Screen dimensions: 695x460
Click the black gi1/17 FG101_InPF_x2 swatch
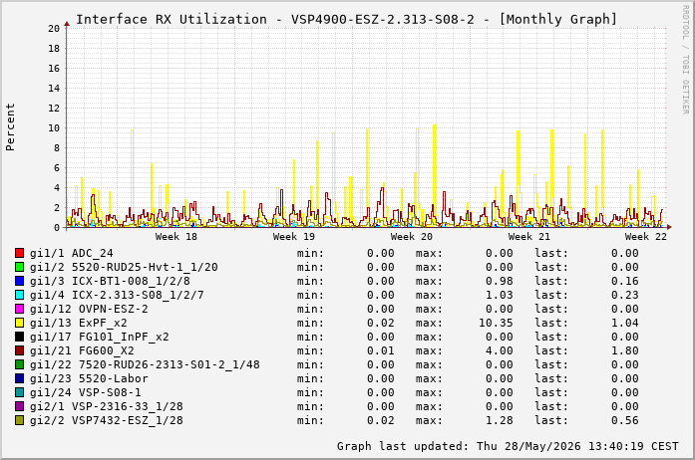(19, 337)
